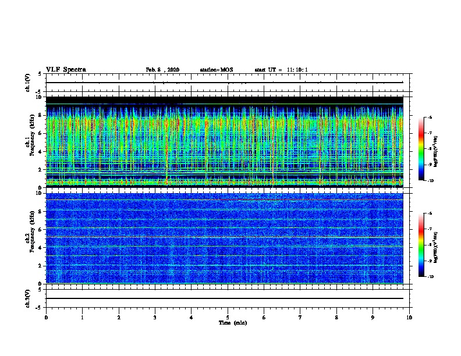This screenshot has height=356, width=461.
Task: Click the "6" kHz tick on ch.2 axis
Action: [x=41, y=230]
